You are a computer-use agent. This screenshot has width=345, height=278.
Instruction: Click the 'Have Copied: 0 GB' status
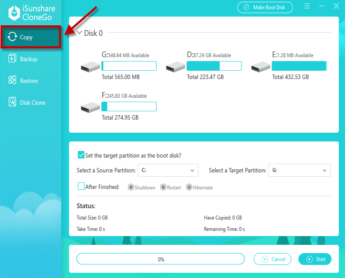223,218
